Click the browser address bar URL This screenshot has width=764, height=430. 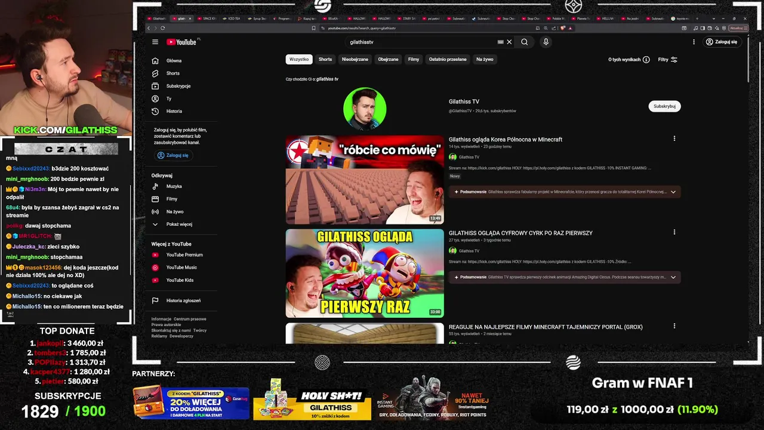pyautogui.click(x=362, y=28)
